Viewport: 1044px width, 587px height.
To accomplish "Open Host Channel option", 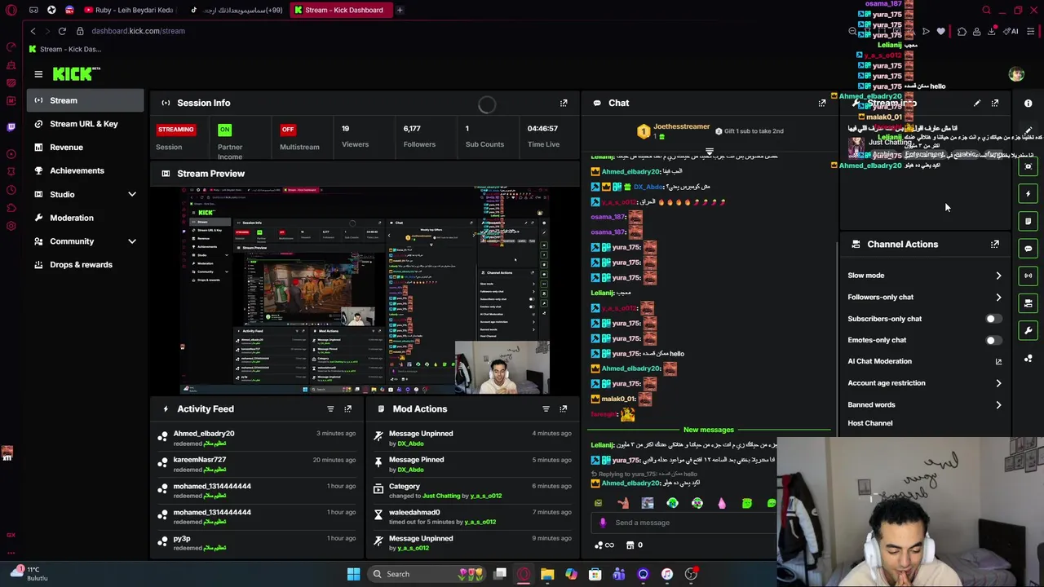I will tap(869, 423).
